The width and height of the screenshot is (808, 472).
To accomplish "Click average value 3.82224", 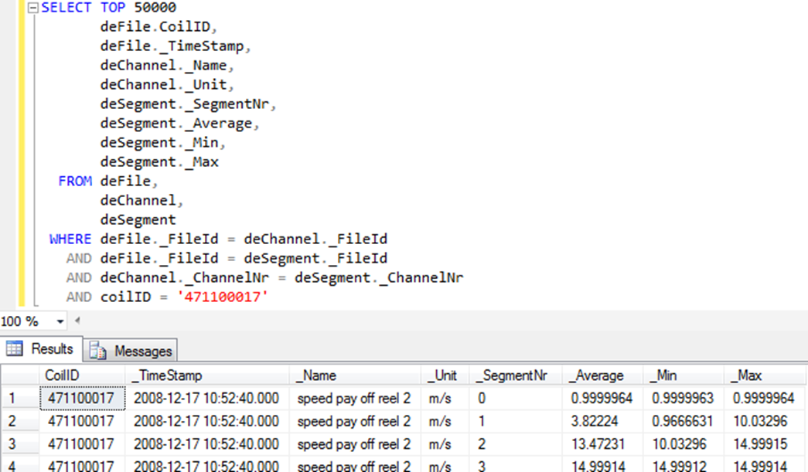I will (x=602, y=421).
